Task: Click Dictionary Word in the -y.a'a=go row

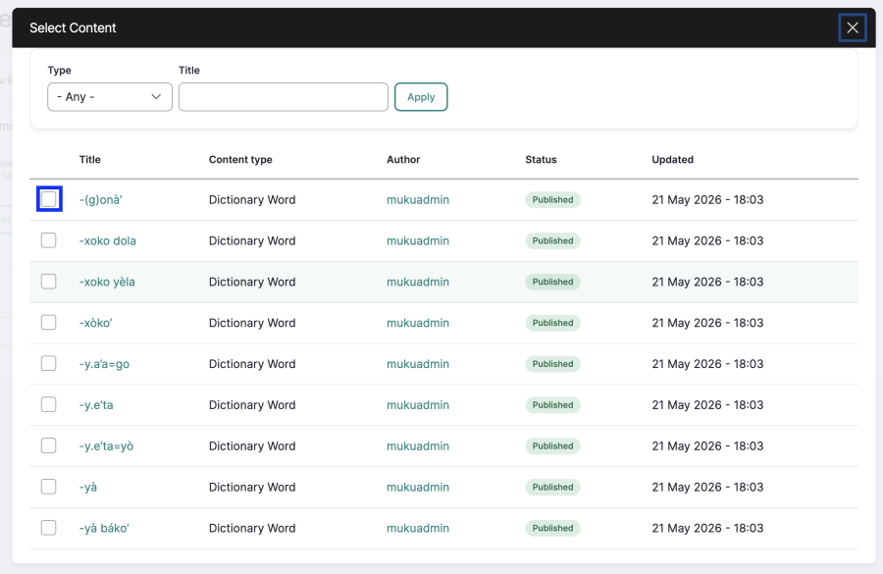Action: tap(252, 364)
